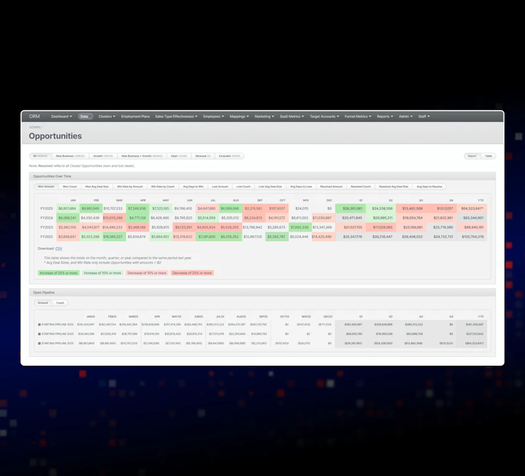
Task: Click FY2024 March cell $10,033,268
Action: (x=113, y=218)
